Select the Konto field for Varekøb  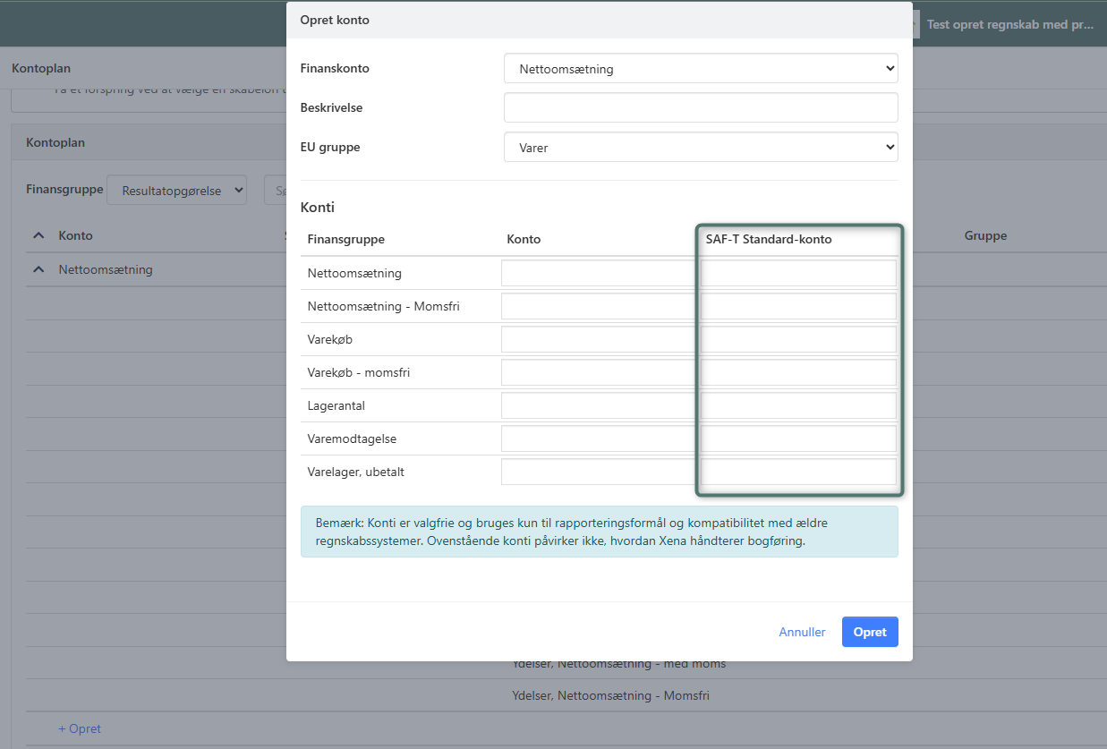click(600, 339)
